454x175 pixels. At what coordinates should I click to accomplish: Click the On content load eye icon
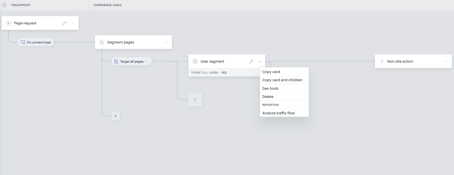tap(23, 42)
